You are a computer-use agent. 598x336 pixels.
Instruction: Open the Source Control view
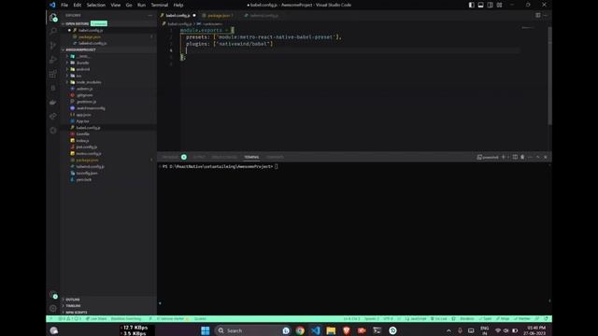pyautogui.click(x=53, y=46)
